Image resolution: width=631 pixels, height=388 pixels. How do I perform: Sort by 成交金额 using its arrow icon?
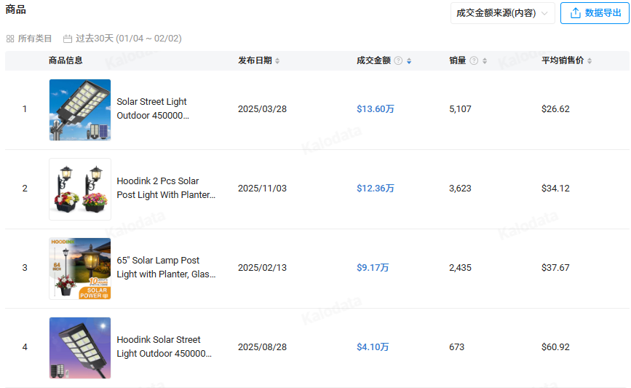[x=409, y=61]
